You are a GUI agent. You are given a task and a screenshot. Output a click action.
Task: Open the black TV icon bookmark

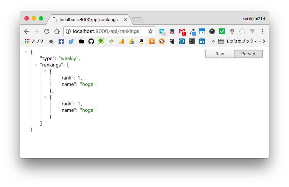81,41
